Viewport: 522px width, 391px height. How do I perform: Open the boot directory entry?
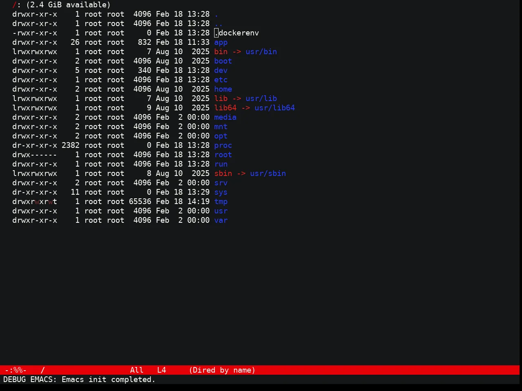[223, 61]
